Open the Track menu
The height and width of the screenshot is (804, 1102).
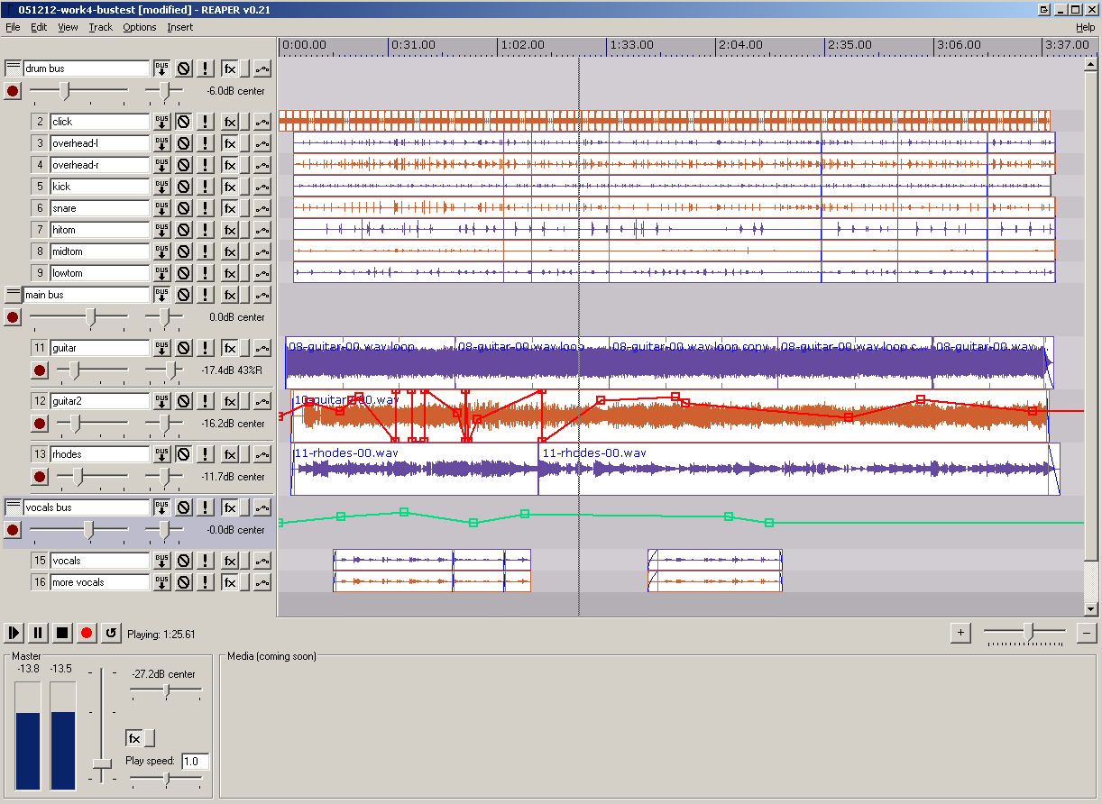100,27
